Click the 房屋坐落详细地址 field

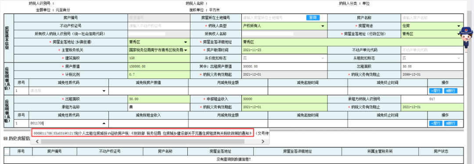pos(352,42)
